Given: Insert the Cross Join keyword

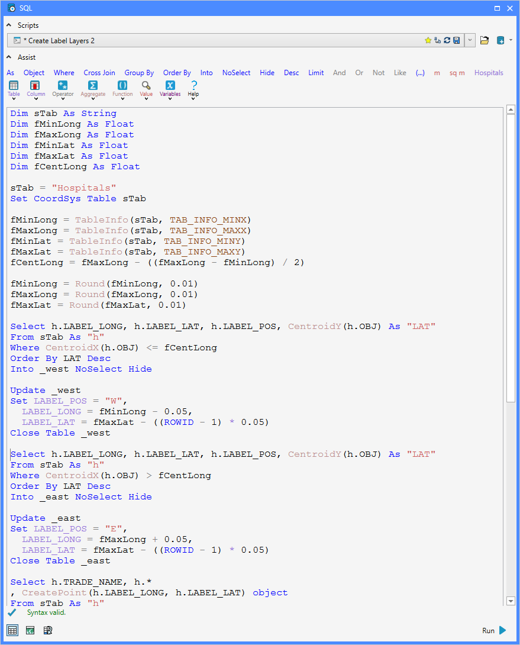Looking at the screenshot, I should (x=99, y=73).
